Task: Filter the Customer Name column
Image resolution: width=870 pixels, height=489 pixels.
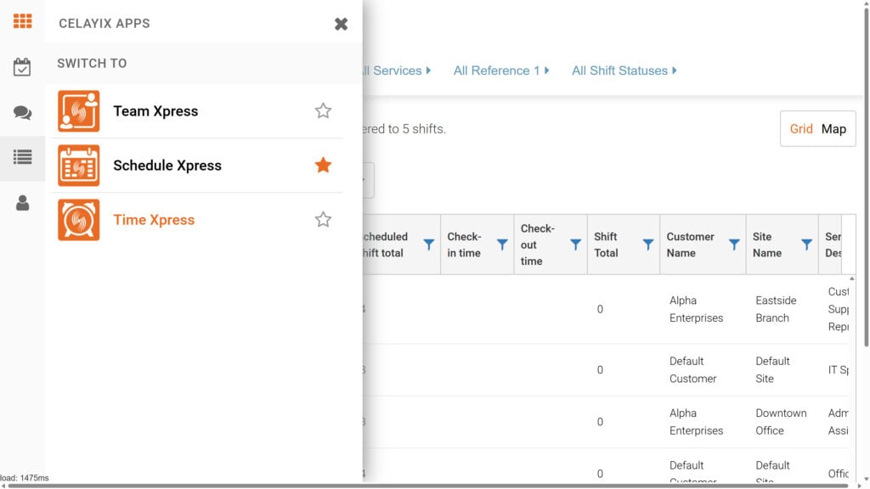Action: point(734,244)
